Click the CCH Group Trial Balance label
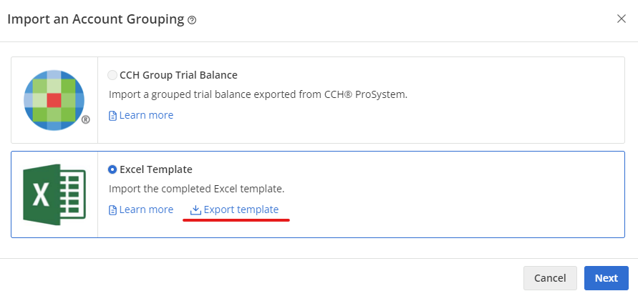Viewport: 638px width, 296px height. (x=178, y=75)
